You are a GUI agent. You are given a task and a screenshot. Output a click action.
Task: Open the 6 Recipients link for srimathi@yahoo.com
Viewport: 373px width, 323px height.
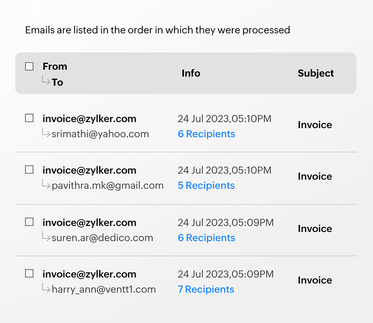point(206,134)
